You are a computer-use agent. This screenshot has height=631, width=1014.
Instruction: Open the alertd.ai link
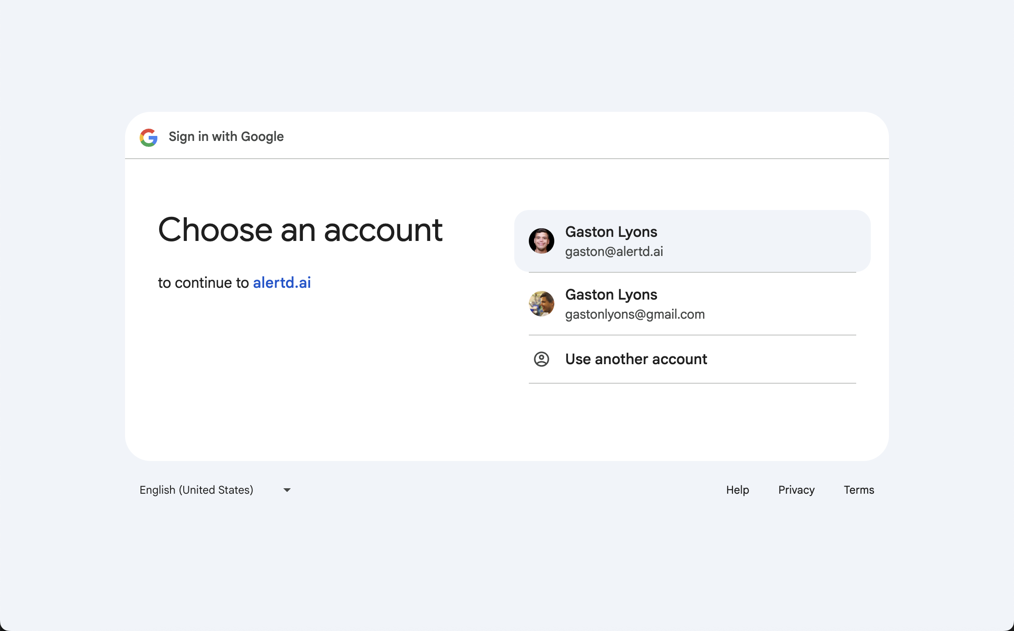click(x=281, y=282)
